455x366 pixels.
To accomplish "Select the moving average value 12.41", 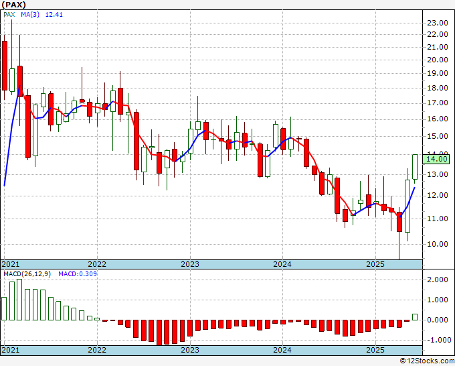I will coord(54,15).
